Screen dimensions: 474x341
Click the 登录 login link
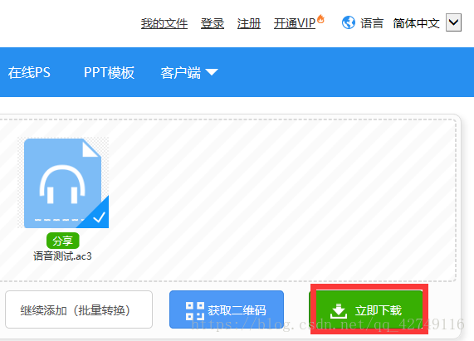(x=213, y=23)
